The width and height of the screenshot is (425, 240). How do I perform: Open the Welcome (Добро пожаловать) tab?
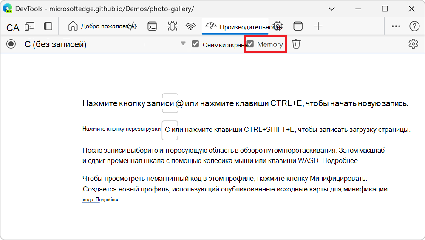tap(102, 26)
